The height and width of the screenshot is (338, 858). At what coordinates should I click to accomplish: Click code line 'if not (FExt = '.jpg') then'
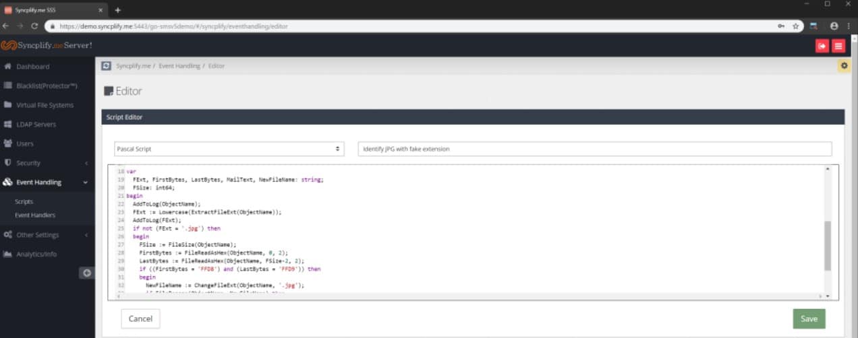click(x=177, y=228)
